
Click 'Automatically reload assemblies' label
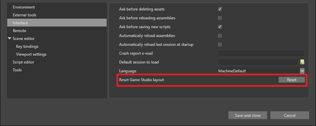pos(147,36)
